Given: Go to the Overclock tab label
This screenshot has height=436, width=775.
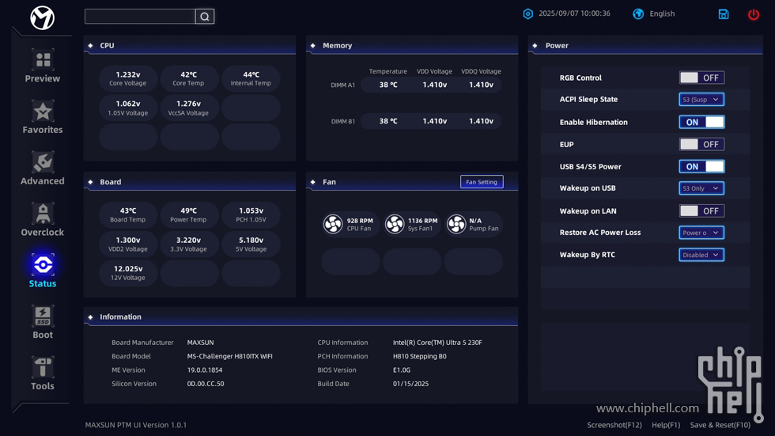Looking at the screenshot, I should click(43, 233).
